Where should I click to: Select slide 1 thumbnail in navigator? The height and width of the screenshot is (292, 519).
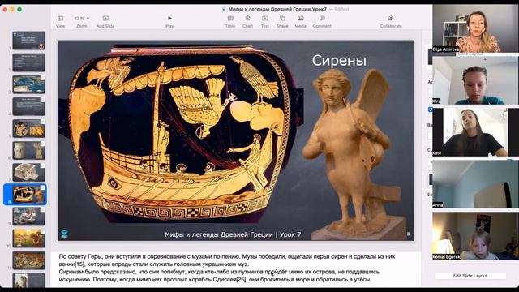[29, 41]
